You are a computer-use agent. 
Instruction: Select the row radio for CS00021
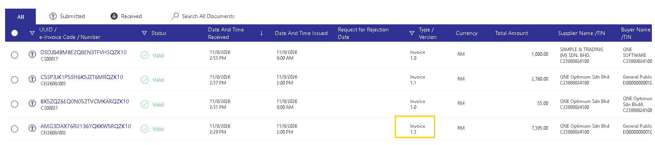15,104
